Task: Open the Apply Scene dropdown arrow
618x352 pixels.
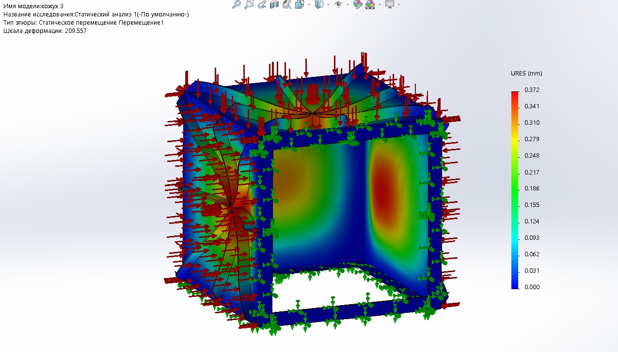Action: point(380,4)
